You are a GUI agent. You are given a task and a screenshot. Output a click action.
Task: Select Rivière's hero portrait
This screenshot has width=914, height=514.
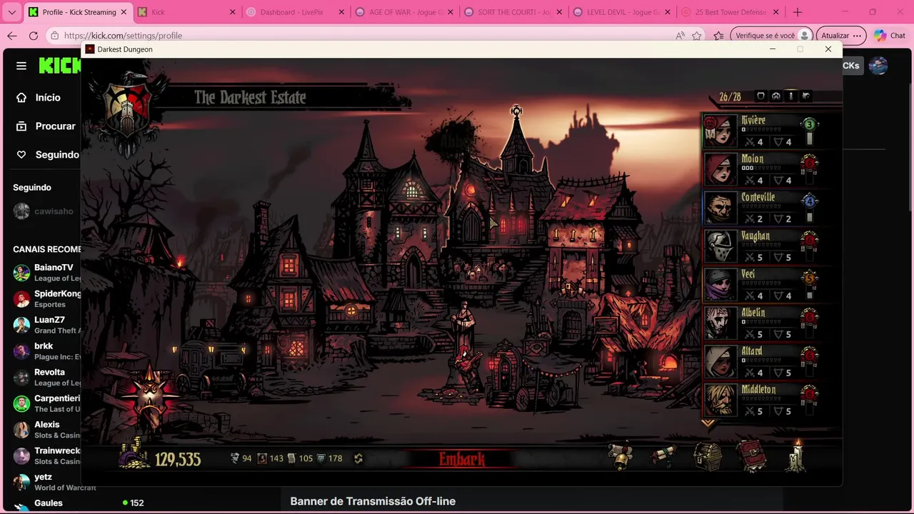(x=720, y=131)
